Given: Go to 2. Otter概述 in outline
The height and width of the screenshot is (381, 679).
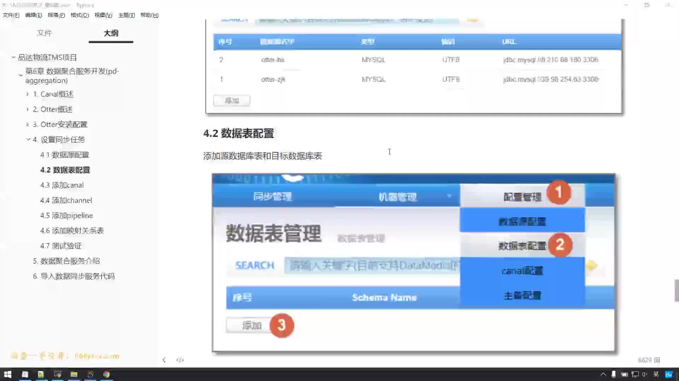Looking at the screenshot, I should 53,109.
